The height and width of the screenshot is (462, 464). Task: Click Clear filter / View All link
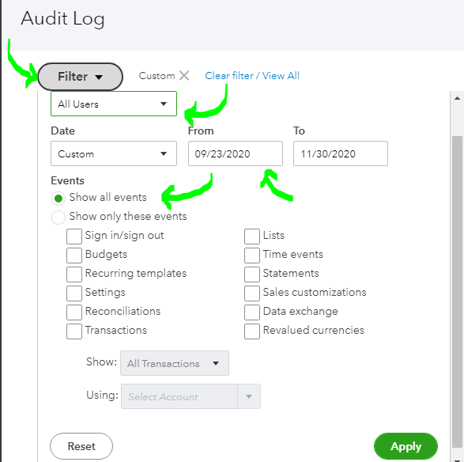tap(252, 76)
